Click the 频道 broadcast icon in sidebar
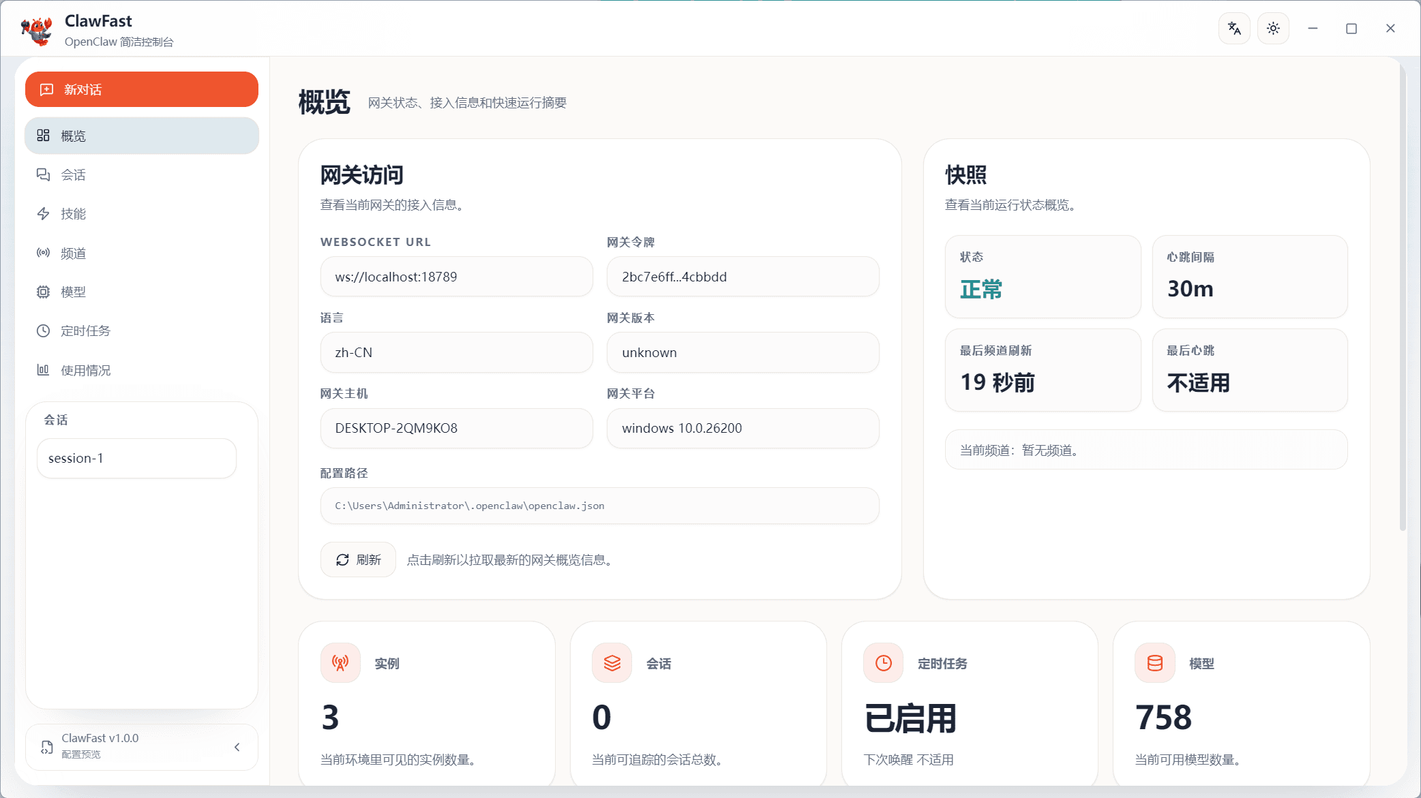Image resolution: width=1421 pixels, height=798 pixels. [44, 253]
